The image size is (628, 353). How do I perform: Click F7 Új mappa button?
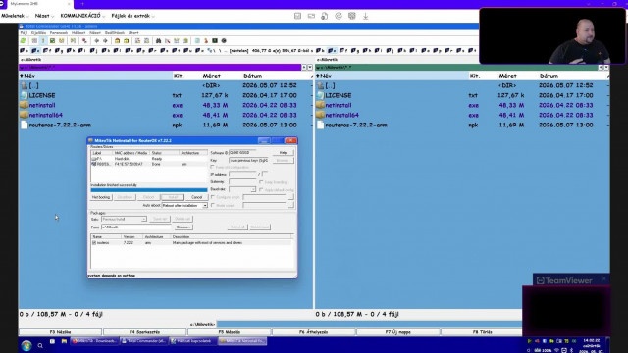pos(397,332)
